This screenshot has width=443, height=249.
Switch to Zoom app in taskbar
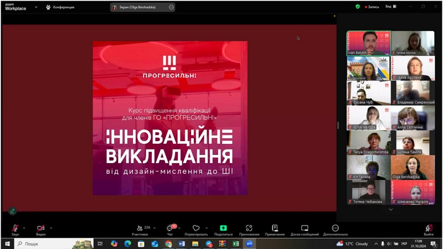click(x=249, y=243)
